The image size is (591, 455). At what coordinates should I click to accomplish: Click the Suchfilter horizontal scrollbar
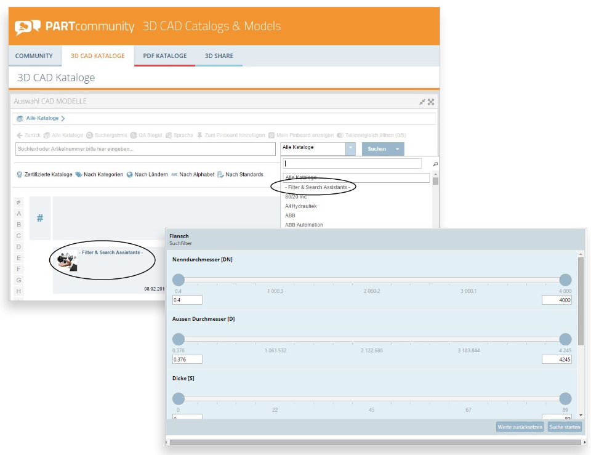(x=376, y=442)
